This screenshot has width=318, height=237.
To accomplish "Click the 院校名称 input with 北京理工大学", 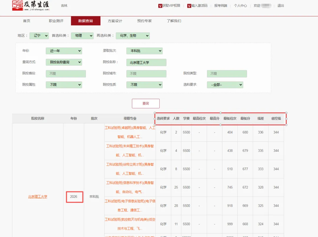I will point(146,63).
